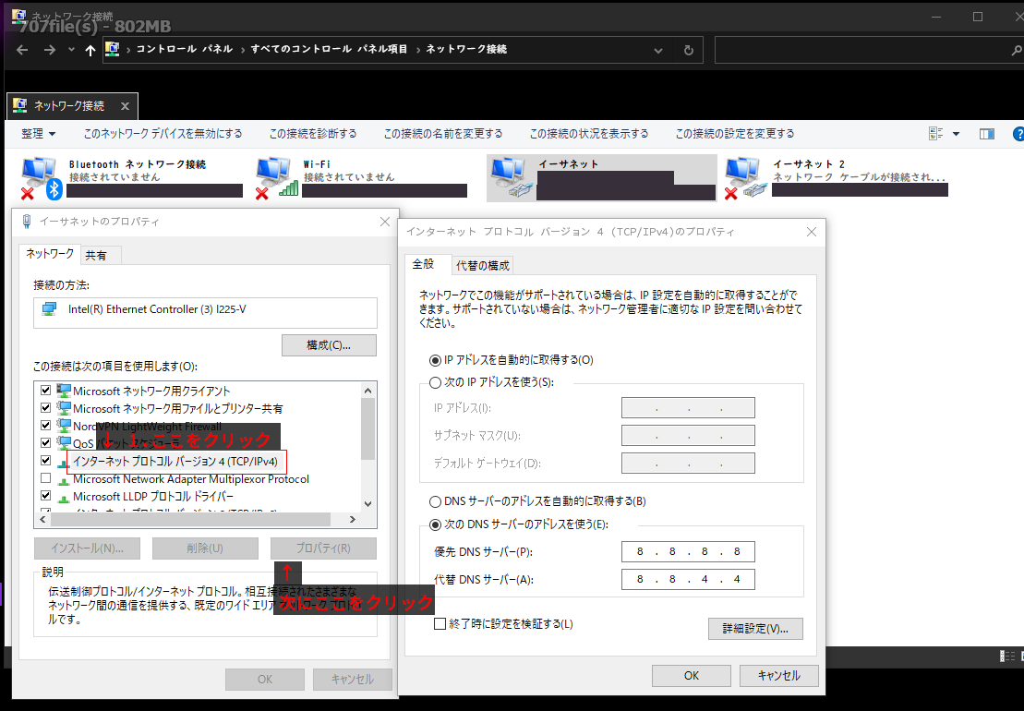The width and height of the screenshot is (1024, 711).
Task: Open the view options dropdown arrow
Action: click(x=956, y=134)
